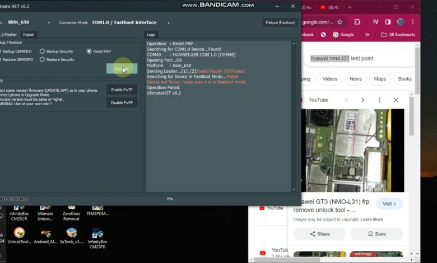Open the InfinityBox CM2SCR desktop shortcut
The height and width of the screenshot is (263, 437).
click(19, 213)
